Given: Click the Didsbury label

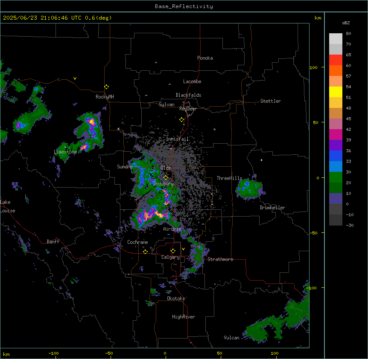Looking at the screenshot, I should tap(164, 184).
